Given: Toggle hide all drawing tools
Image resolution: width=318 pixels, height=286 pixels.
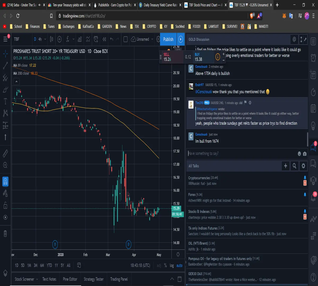Looking at the screenshot, I should (x=5, y=217).
